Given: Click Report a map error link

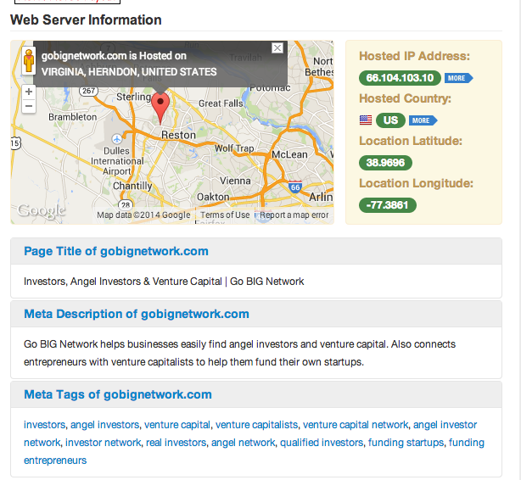Looking at the screenshot, I should [x=294, y=215].
